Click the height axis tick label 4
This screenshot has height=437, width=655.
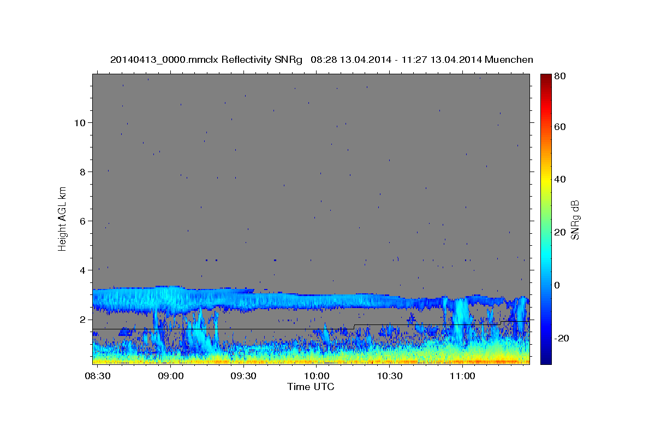(83, 270)
